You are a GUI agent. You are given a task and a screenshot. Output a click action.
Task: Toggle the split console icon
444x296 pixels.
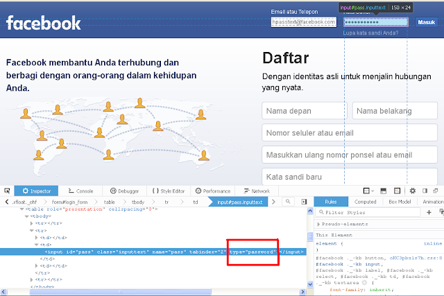click(384, 191)
